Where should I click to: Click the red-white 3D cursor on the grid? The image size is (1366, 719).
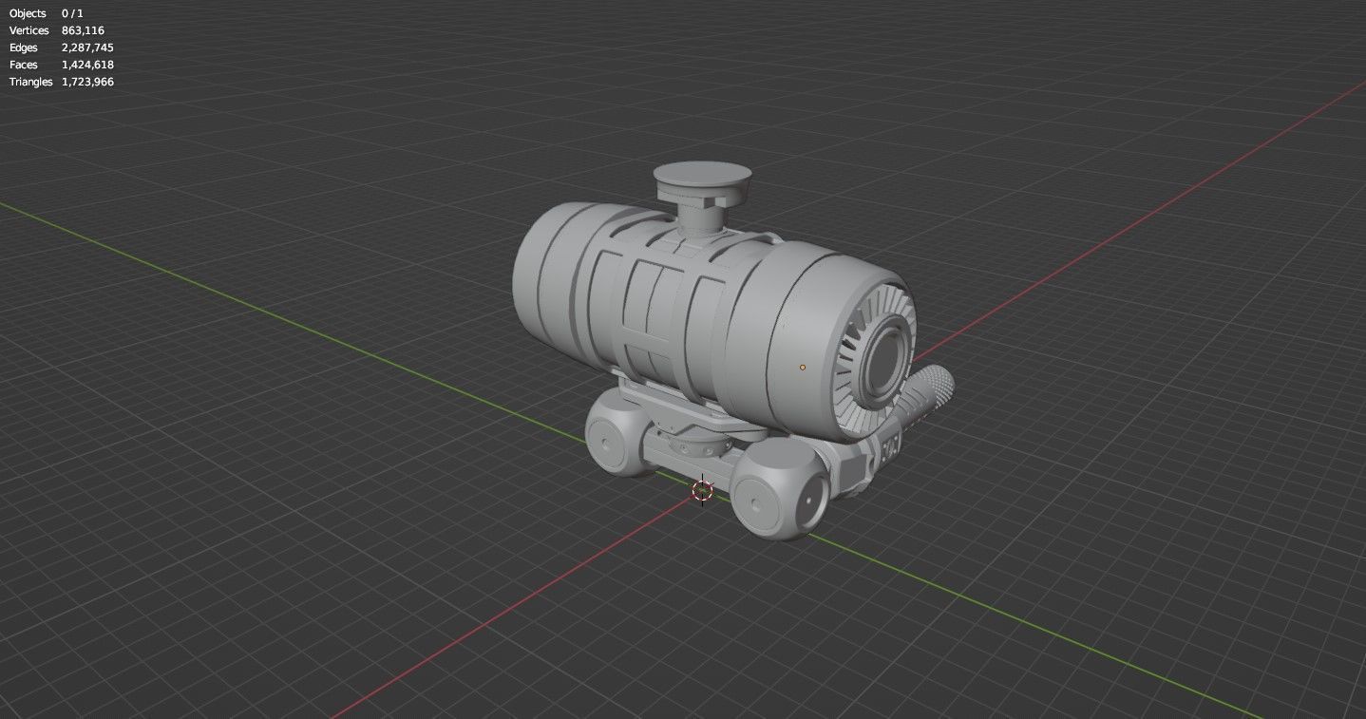702,490
